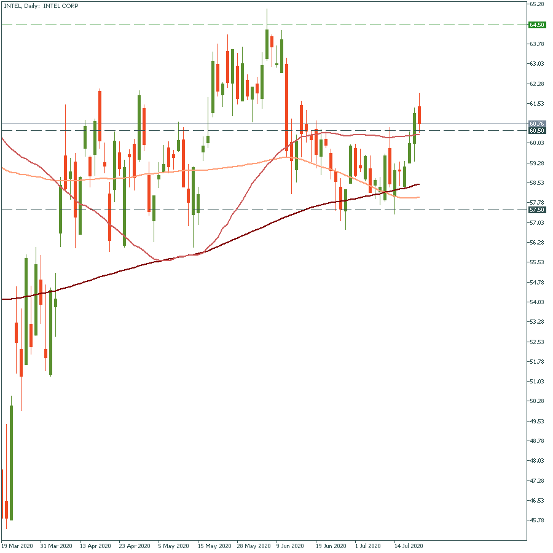Select the last red candlestick on the chart
Image resolution: width=553 pixels, height=553 pixels.
pos(419,115)
